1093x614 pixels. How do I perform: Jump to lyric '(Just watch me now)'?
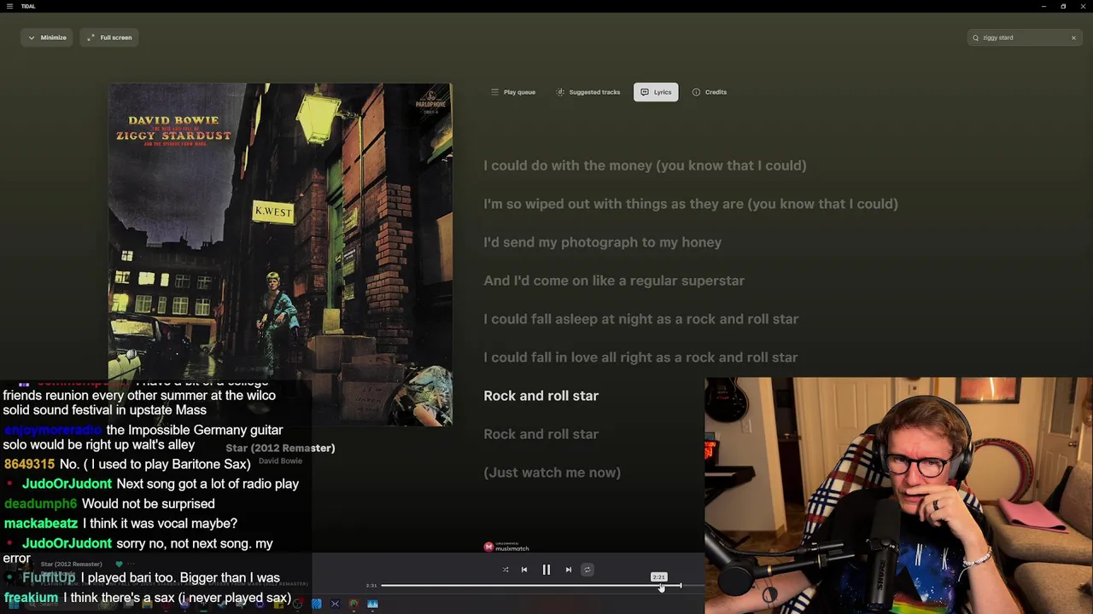[x=552, y=472]
